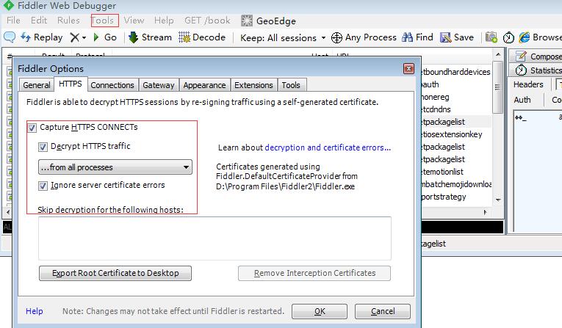Select the 'mbatchemojidownloa' session row

pyautogui.click(x=456, y=184)
